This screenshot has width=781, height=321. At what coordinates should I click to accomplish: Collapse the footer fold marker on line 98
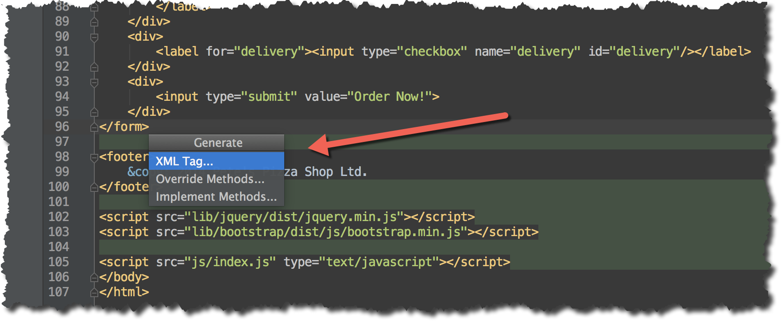point(94,157)
